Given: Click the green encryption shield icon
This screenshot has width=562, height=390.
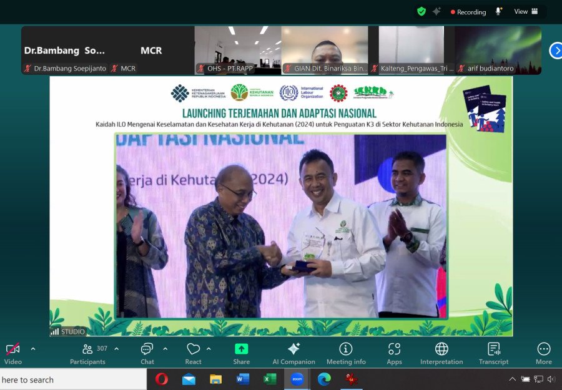Looking at the screenshot, I should [421, 11].
